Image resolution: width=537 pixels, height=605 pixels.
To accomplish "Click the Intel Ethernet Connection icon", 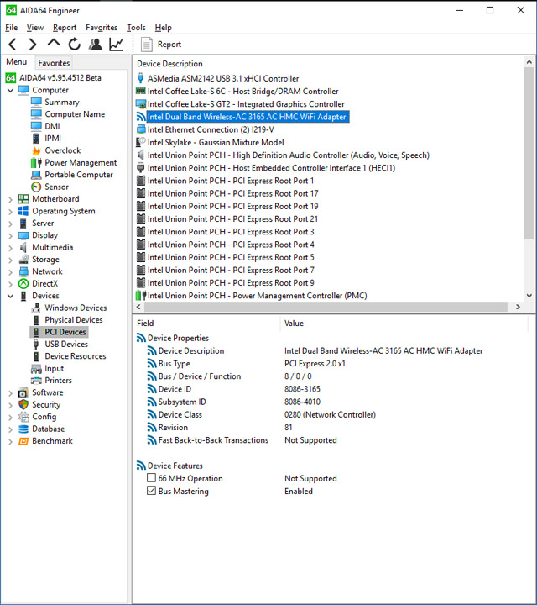I will tap(141, 129).
